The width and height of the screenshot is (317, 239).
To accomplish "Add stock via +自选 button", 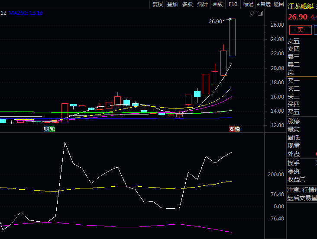I will (264, 4).
